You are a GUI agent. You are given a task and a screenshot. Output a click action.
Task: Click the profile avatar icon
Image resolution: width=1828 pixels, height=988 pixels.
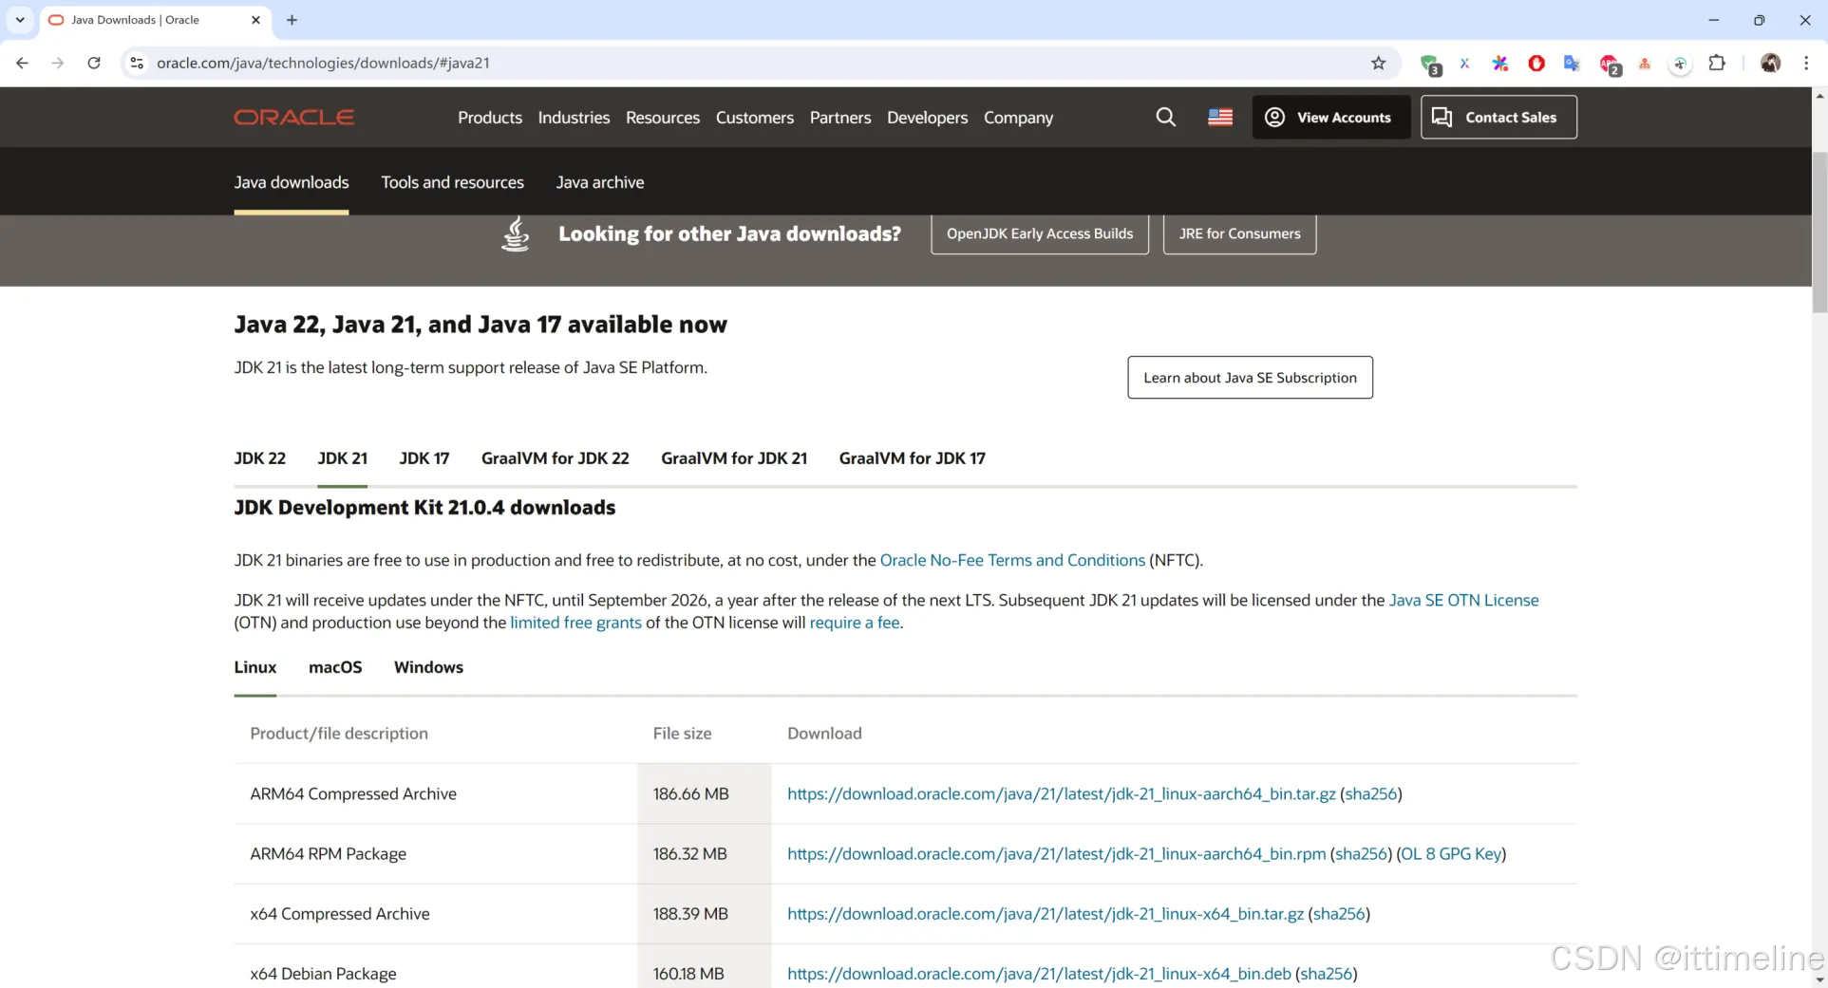click(x=1770, y=63)
